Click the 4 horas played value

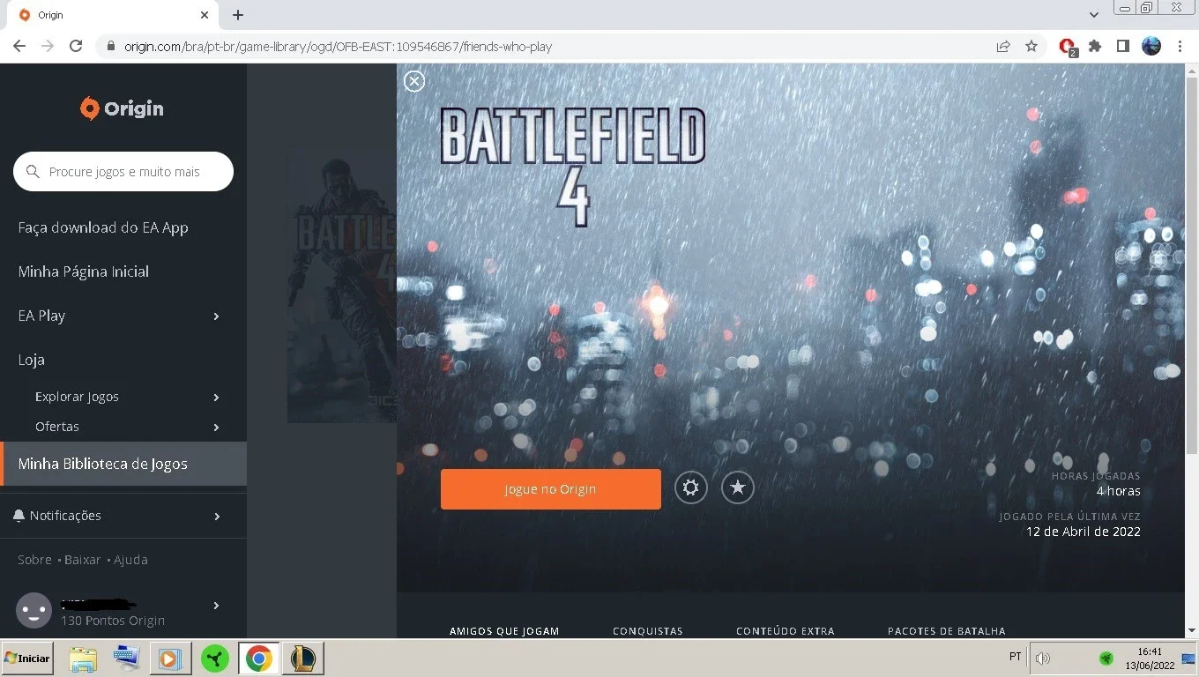pos(1119,491)
